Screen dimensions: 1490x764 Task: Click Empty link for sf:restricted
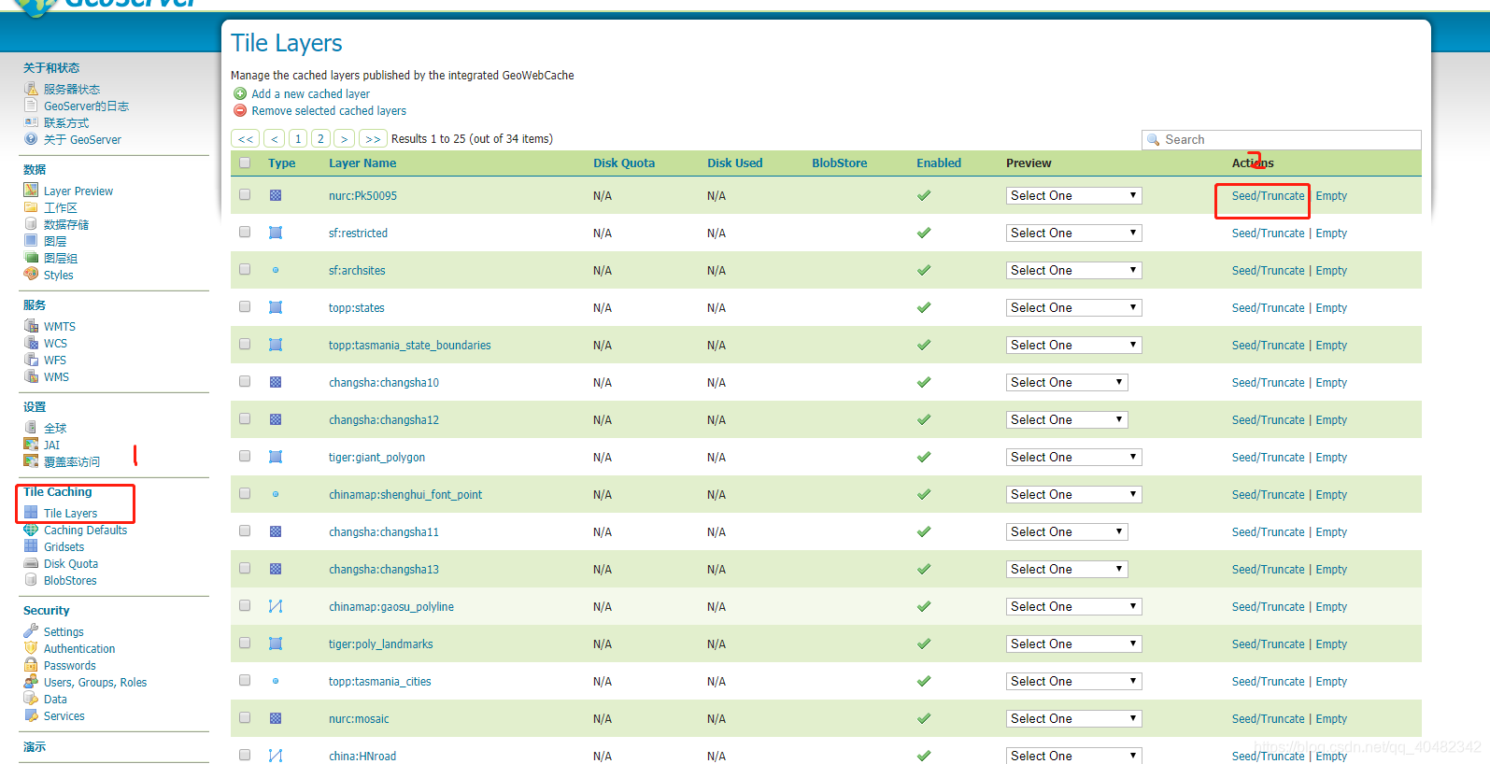[1331, 233]
